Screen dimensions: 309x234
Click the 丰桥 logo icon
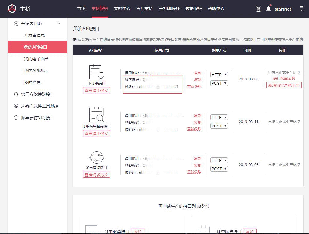click(12, 9)
